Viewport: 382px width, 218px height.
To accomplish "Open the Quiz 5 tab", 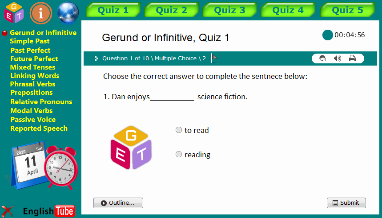I will click(347, 10).
